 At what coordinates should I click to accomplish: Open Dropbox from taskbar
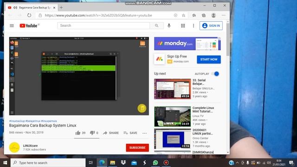click(123, 163)
